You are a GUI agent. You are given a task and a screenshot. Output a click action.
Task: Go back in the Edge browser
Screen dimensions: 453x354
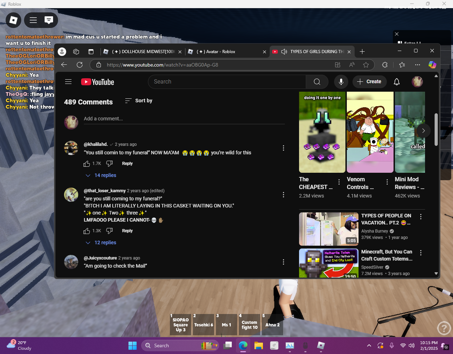64,65
